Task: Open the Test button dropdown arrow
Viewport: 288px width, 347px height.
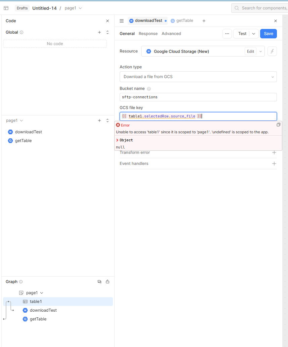Action: (253, 34)
